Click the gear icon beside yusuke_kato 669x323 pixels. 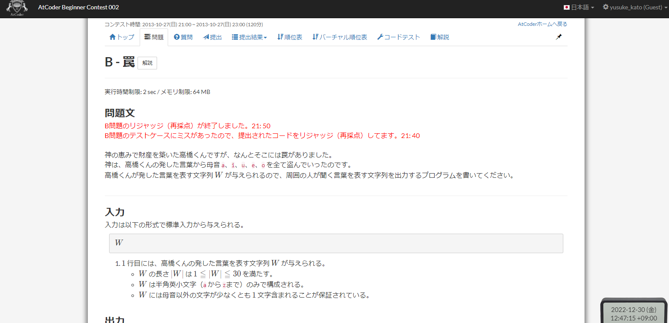pyautogui.click(x=606, y=7)
